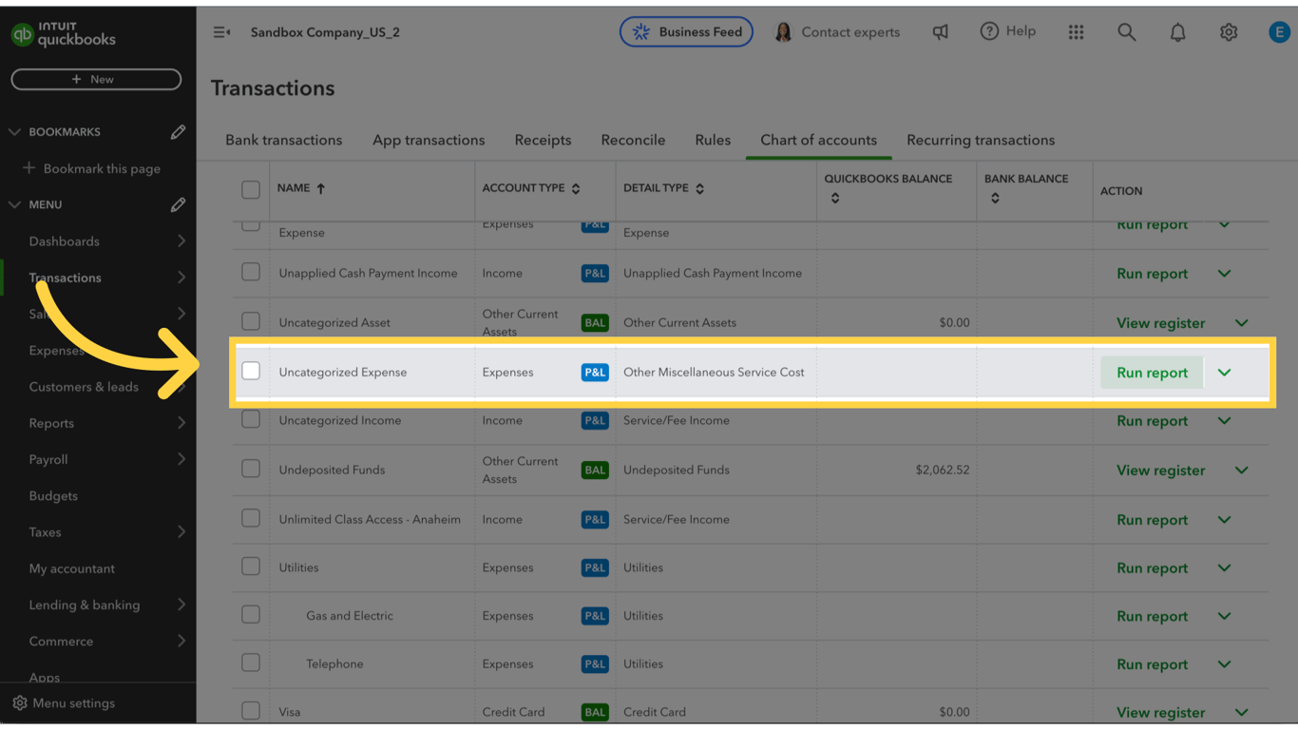Click the $2,062.52 balance value
The height and width of the screenshot is (730, 1298).
[943, 470]
